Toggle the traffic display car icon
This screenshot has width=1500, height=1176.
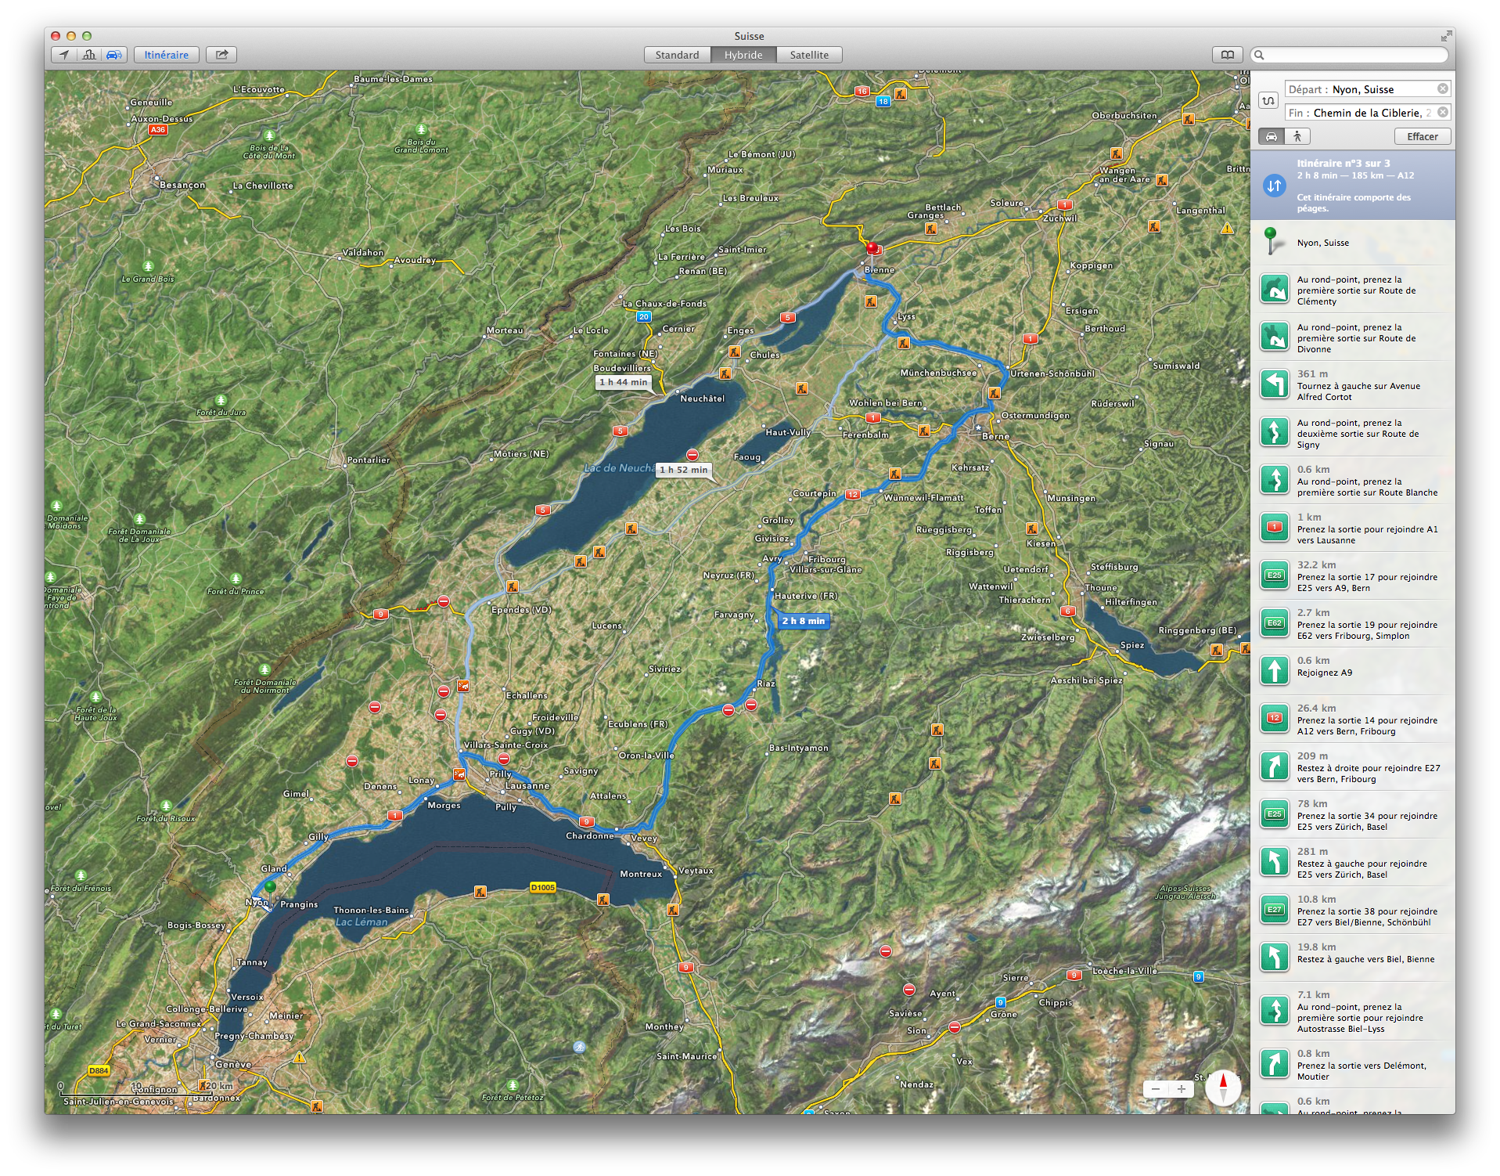coord(114,55)
